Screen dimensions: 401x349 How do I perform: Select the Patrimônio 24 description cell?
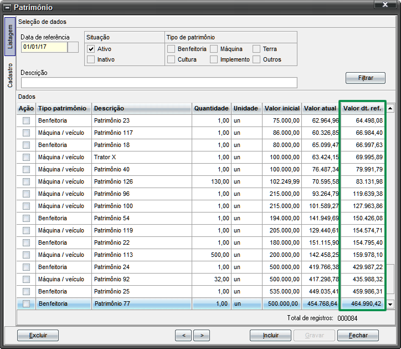point(142,267)
